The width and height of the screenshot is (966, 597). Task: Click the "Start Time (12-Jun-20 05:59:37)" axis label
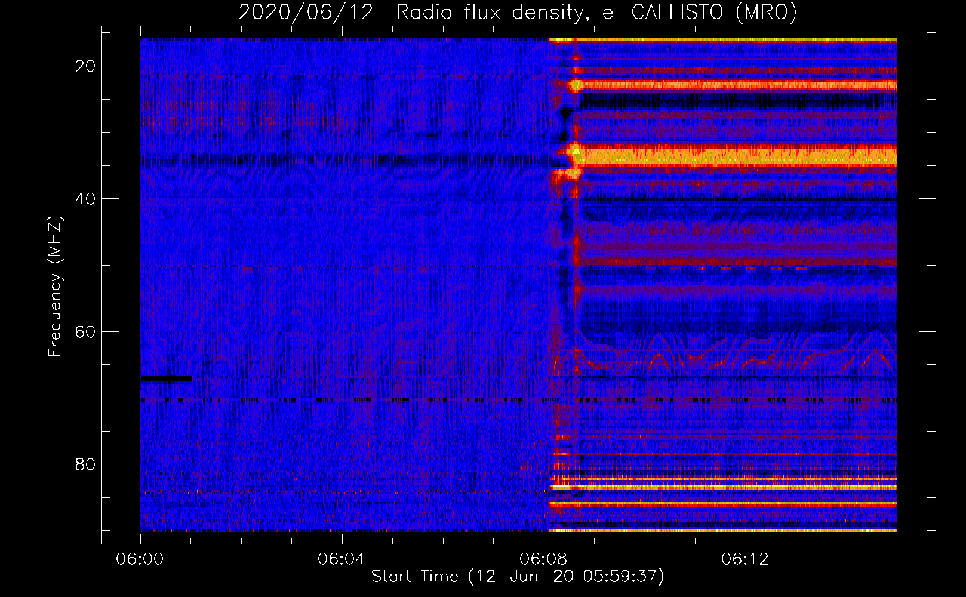pos(518,577)
